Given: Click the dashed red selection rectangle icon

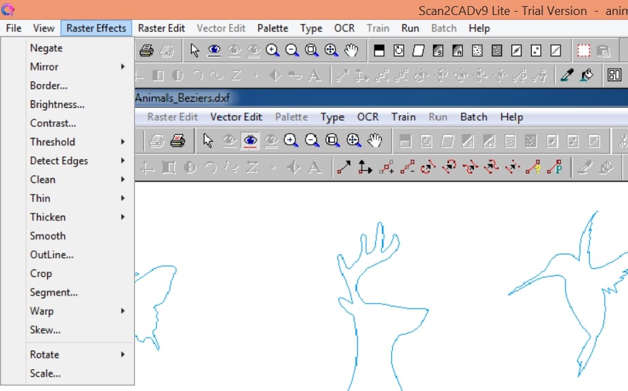Looking at the screenshot, I should (584, 50).
